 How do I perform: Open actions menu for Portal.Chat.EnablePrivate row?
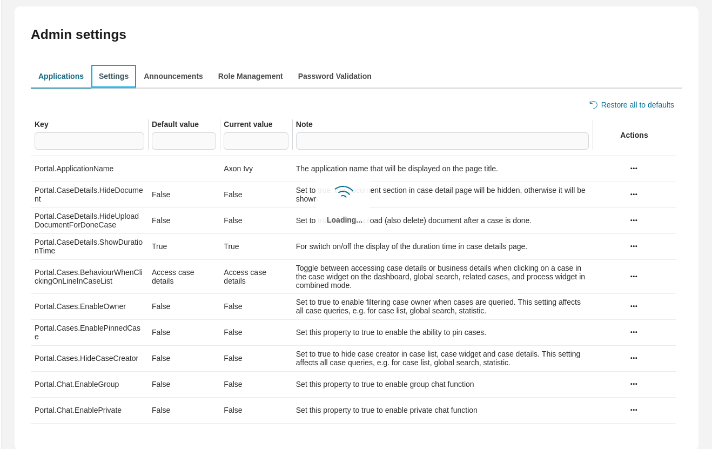point(634,410)
